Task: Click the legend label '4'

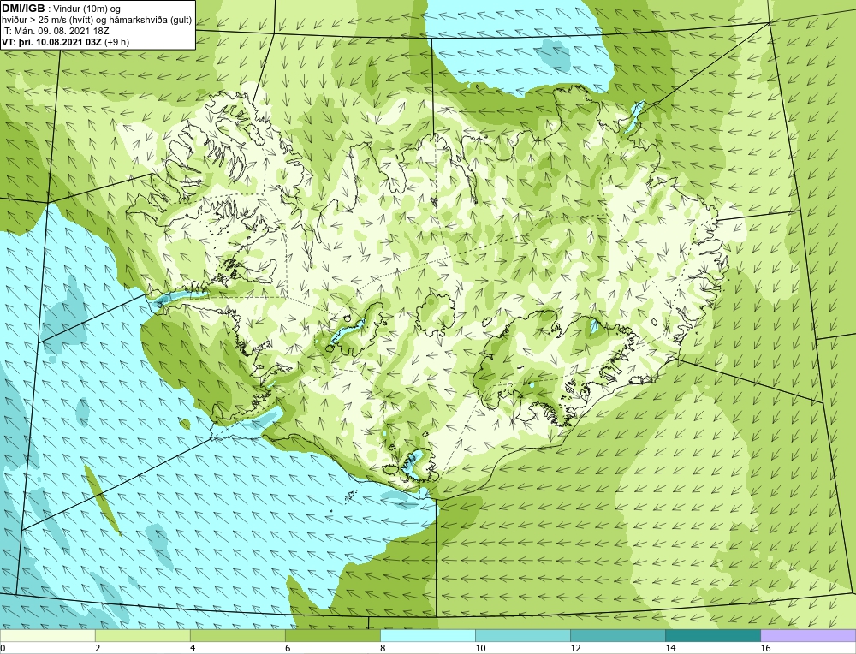Action: coord(193,648)
